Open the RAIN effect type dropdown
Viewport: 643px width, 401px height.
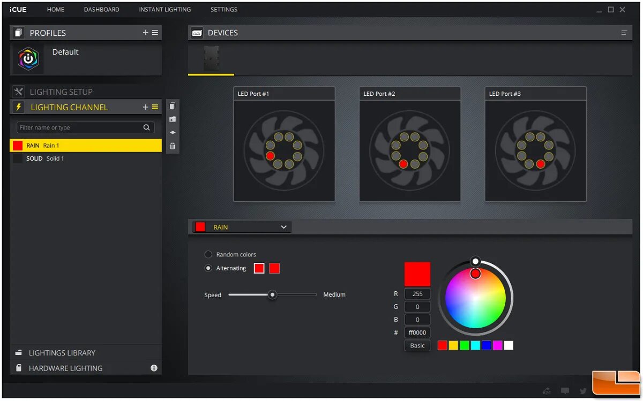[242, 227]
